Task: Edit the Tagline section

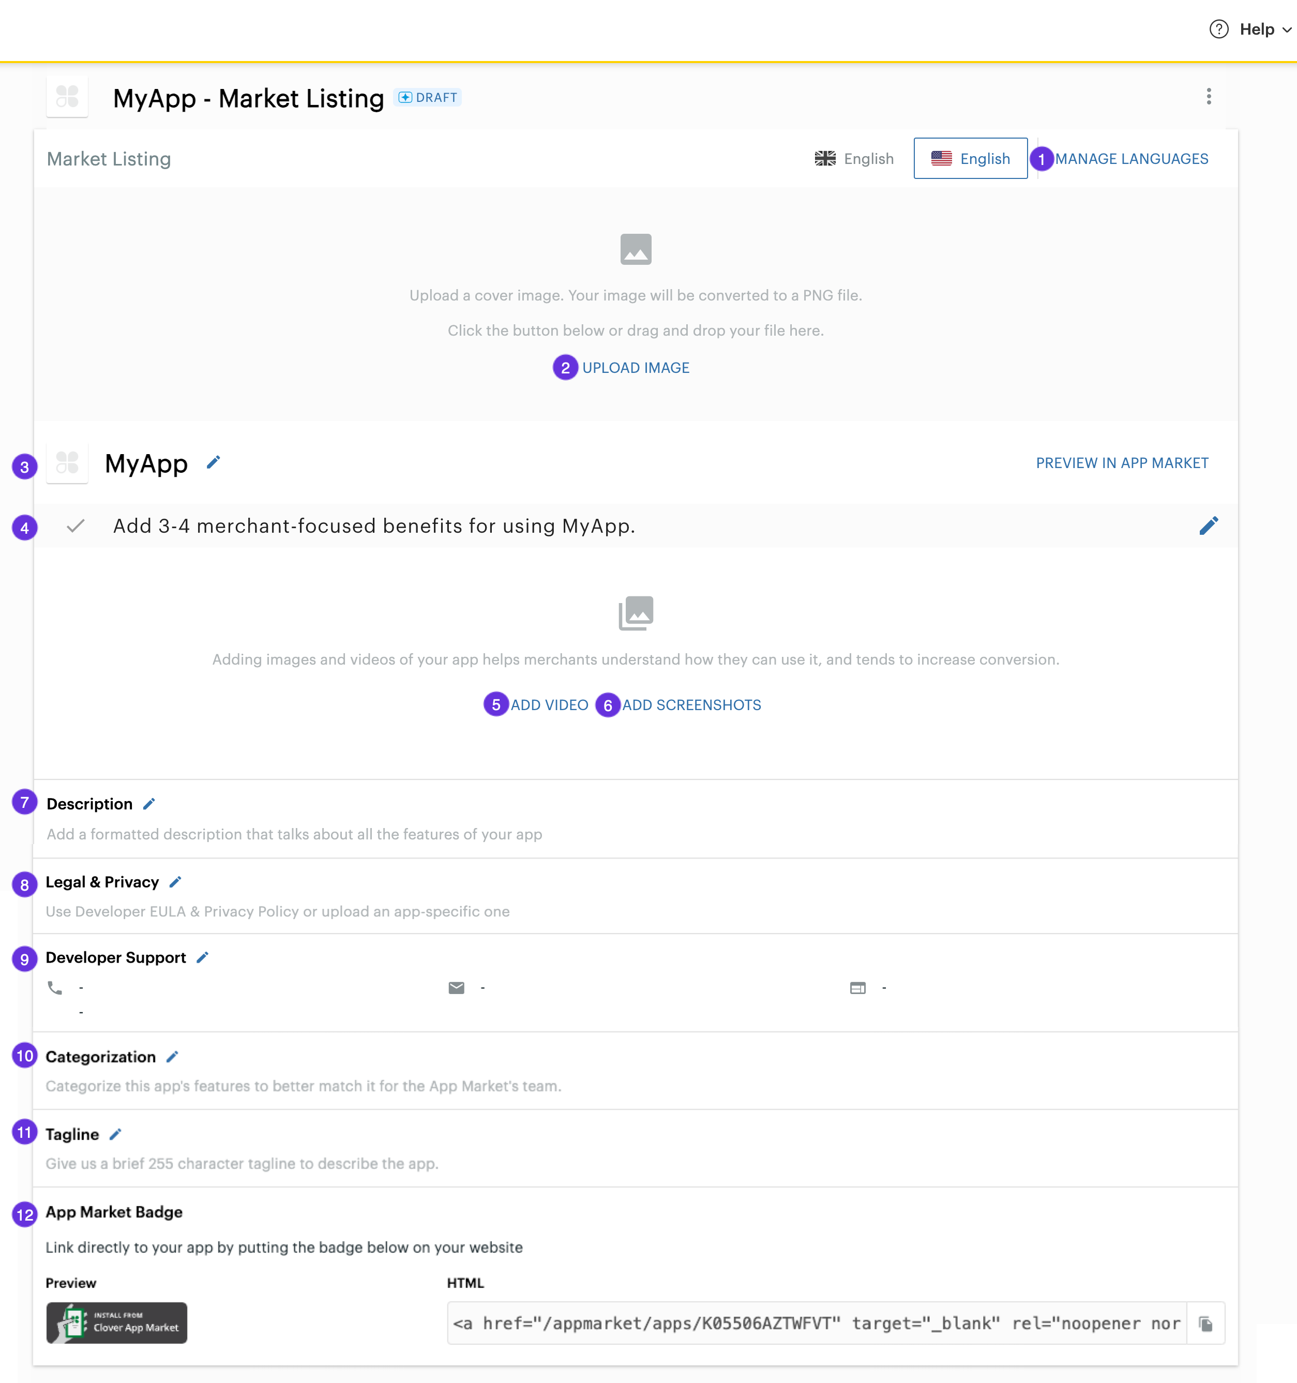Action: 115,1135
